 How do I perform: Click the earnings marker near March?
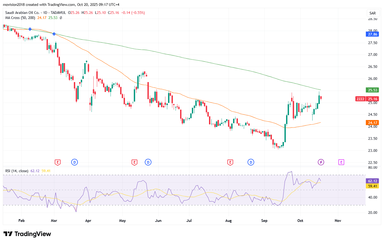(57, 162)
